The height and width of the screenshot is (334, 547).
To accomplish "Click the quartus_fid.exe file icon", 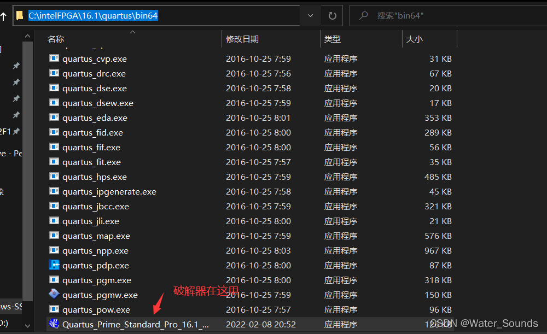I will pyautogui.click(x=54, y=132).
